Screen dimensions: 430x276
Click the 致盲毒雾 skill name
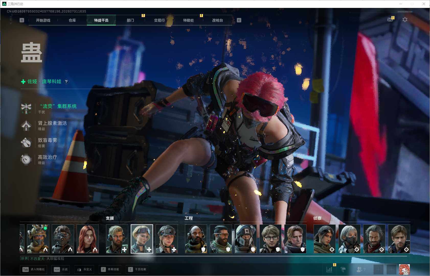pos(48,140)
